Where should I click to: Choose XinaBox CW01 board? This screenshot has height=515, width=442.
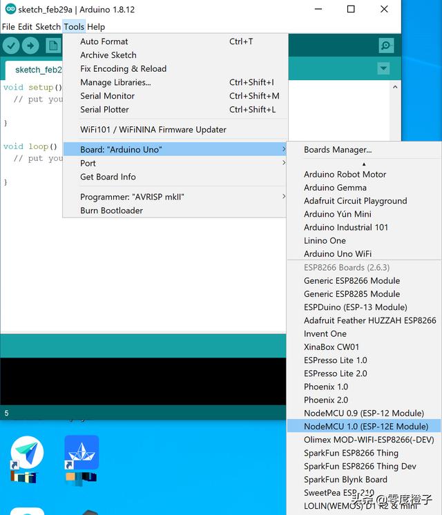364,347
